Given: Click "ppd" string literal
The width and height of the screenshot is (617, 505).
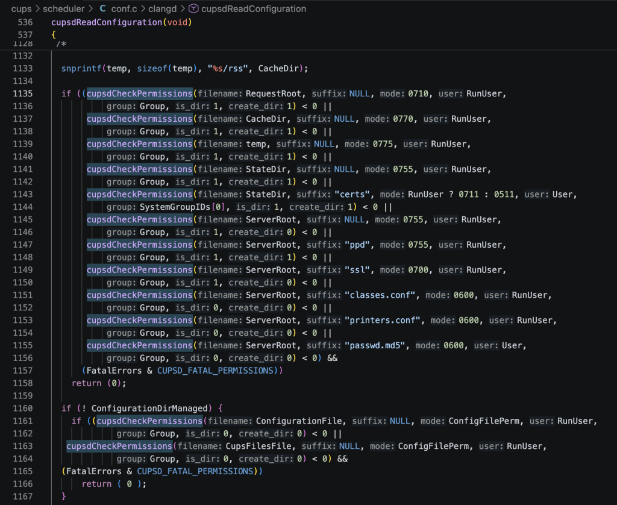Looking at the screenshot, I should (x=357, y=245).
